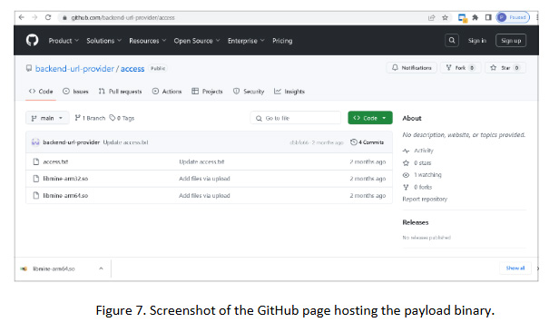
Task: Toggle the browser side panel icon
Action: point(488,17)
